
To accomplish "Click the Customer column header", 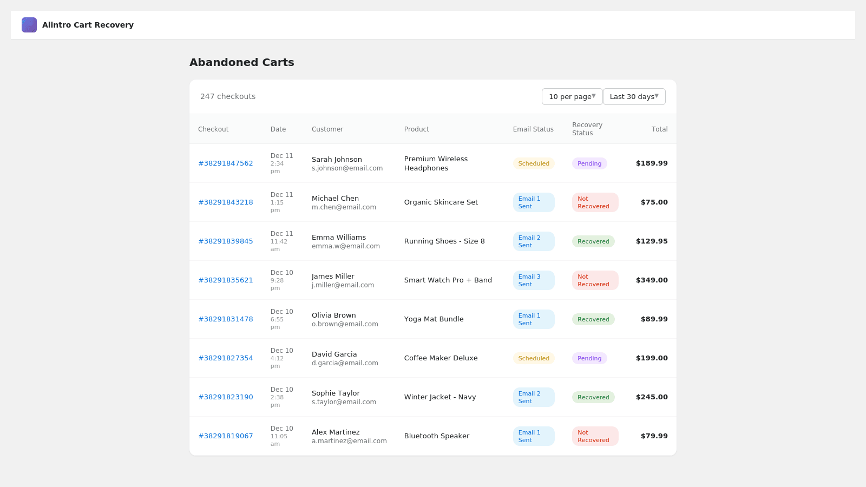I will (x=327, y=129).
